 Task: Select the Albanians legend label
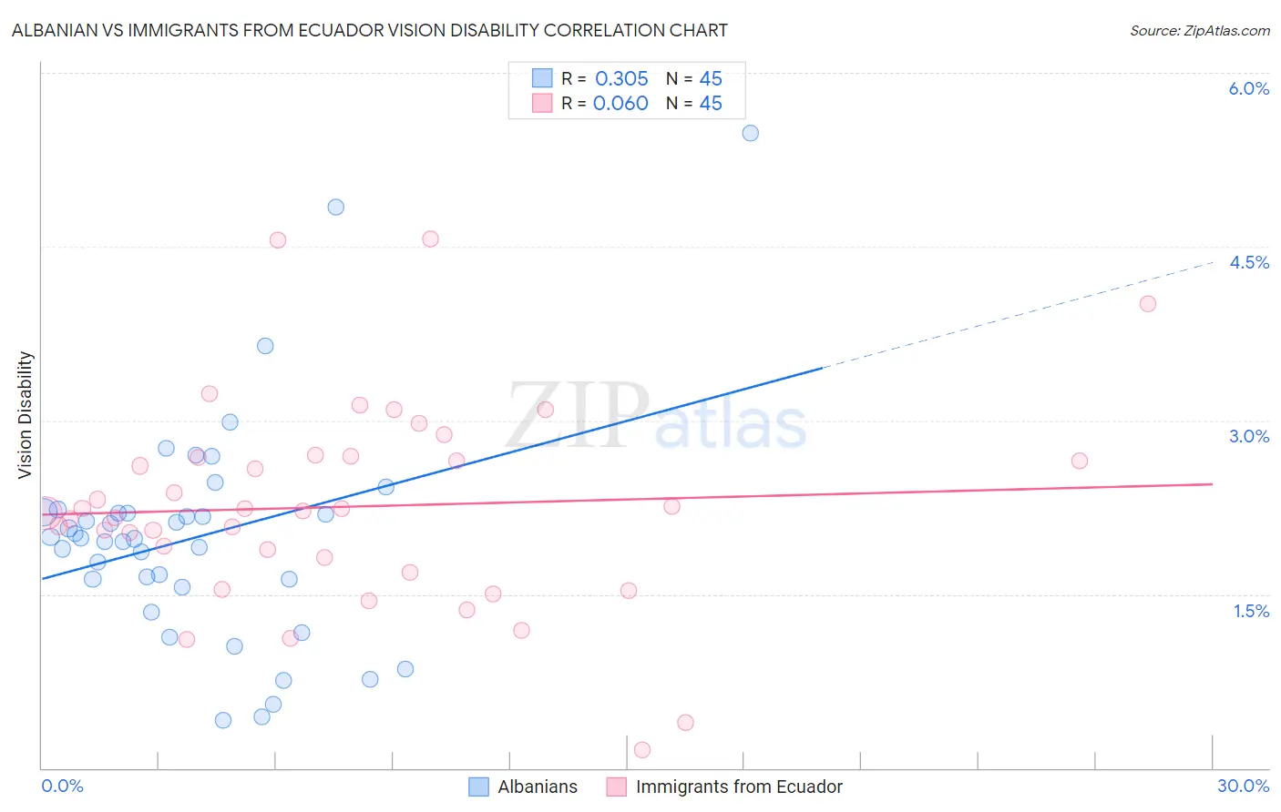tap(538, 787)
